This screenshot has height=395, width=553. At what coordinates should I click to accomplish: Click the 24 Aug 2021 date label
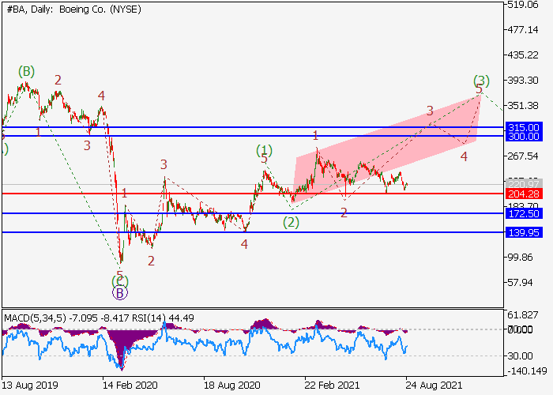point(434,385)
